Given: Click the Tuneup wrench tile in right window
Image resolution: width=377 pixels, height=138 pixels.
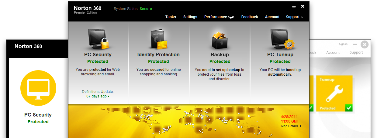Looking at the screenshot, I should pos(334,93).
